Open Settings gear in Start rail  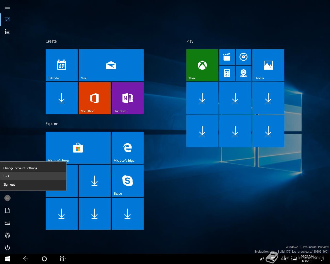(x=7, y=235)
